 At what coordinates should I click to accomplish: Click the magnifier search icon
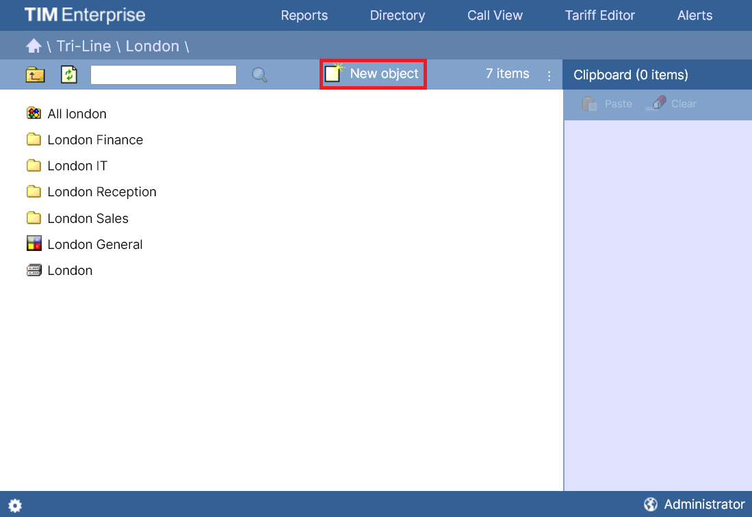click(259, 75)
